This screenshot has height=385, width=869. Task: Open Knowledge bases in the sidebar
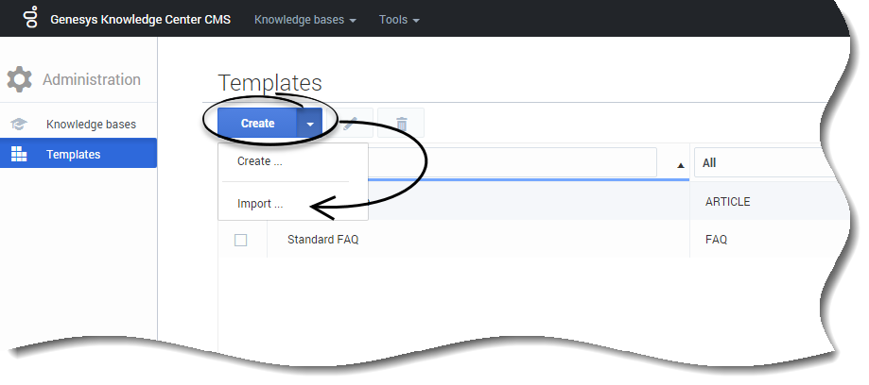click(x=91, y=124)
